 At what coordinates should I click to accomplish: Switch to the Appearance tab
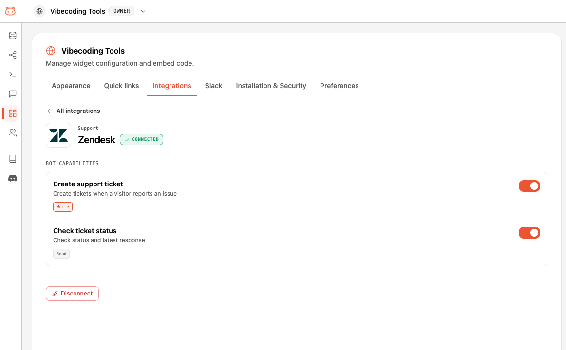(x=71, y=86)
